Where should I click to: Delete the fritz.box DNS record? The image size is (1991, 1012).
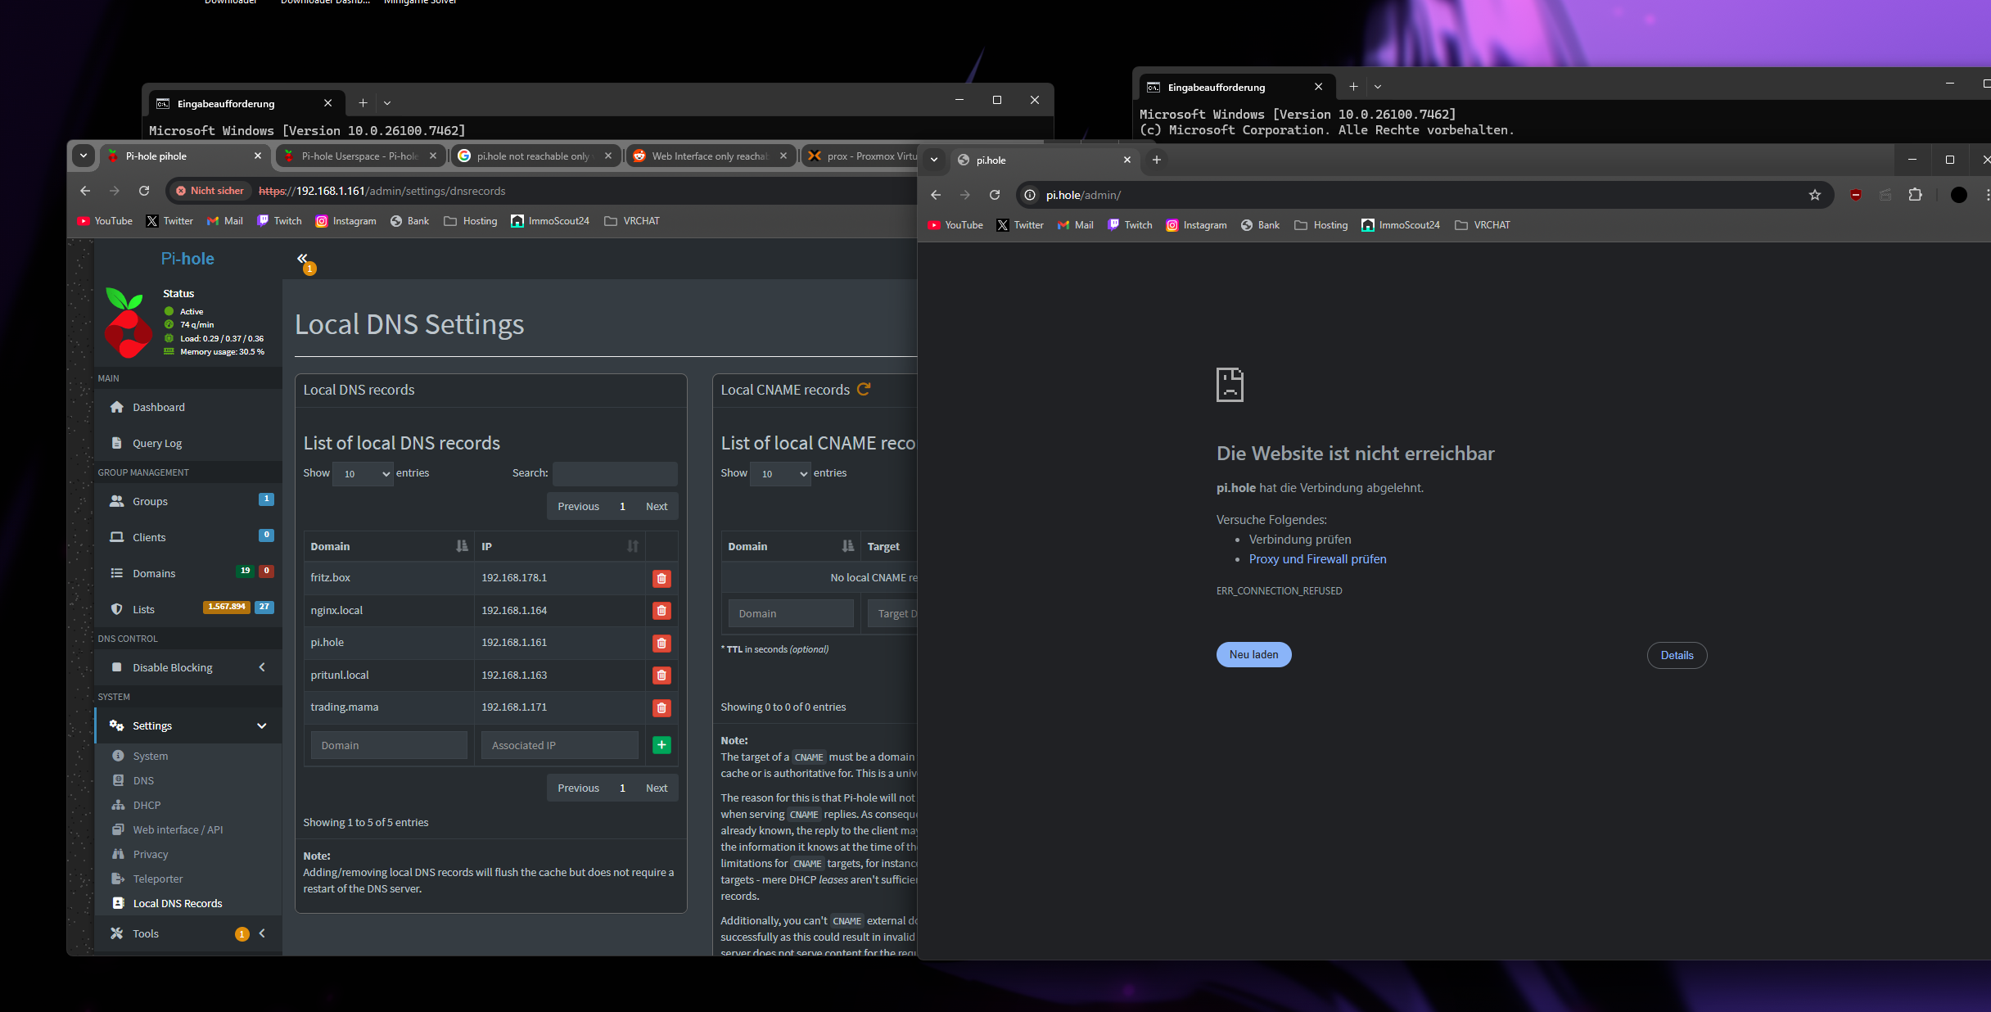tap(661, 578)
